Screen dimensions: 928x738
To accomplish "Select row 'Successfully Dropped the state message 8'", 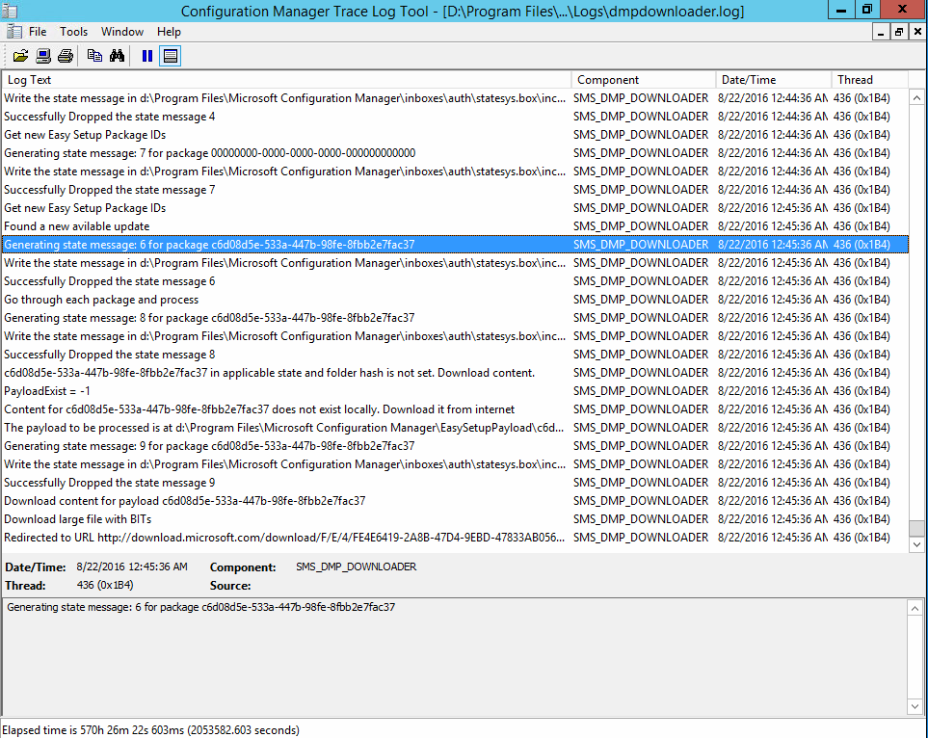I will 455,355.
